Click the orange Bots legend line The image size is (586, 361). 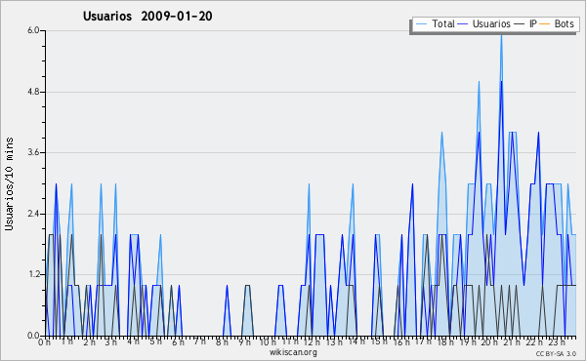click(545, 24)
